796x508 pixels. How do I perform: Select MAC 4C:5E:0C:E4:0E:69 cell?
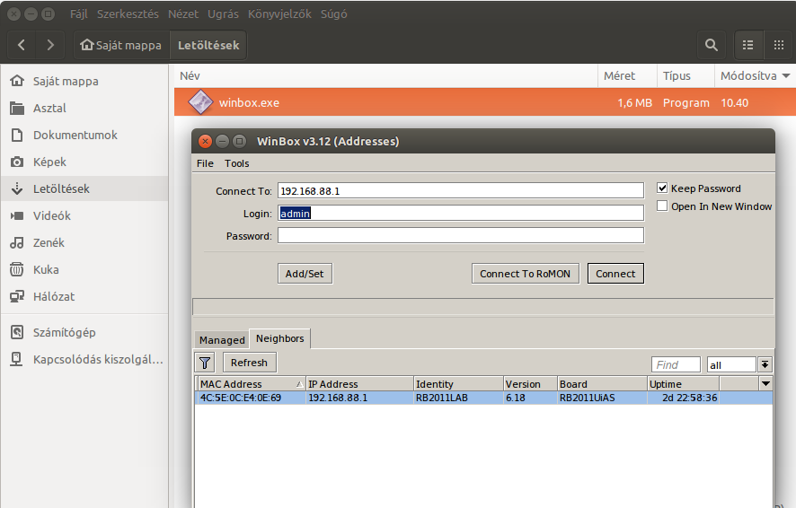click(x=251, y=398)
